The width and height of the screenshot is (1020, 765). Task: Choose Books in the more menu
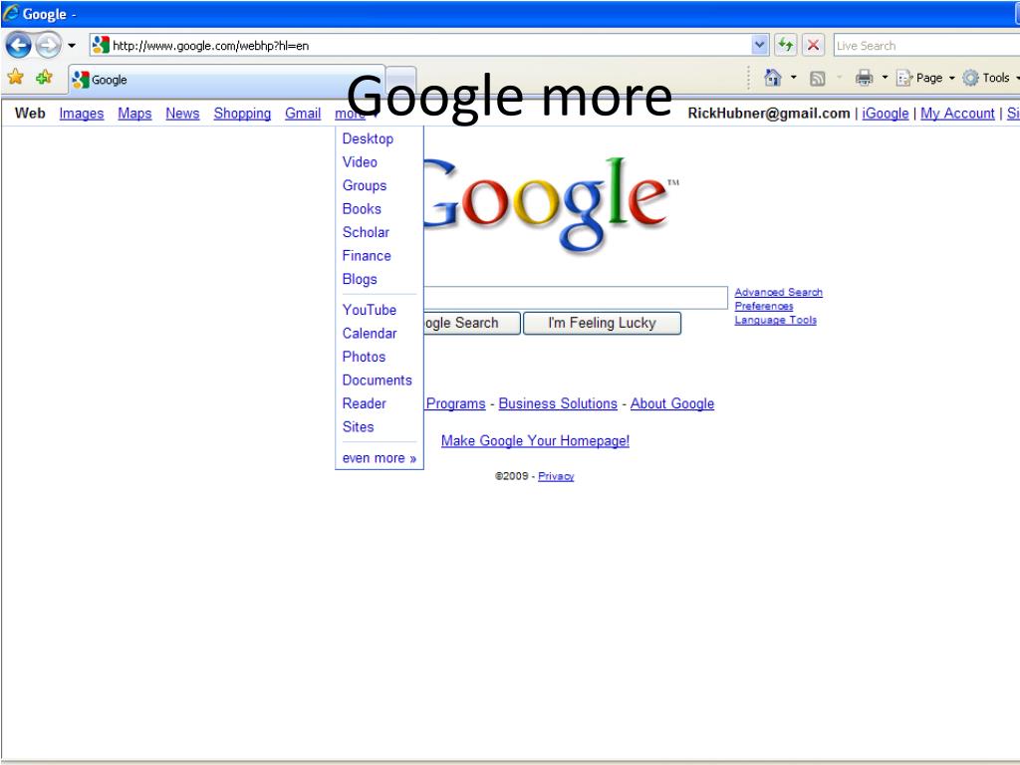tap(362, 209)
